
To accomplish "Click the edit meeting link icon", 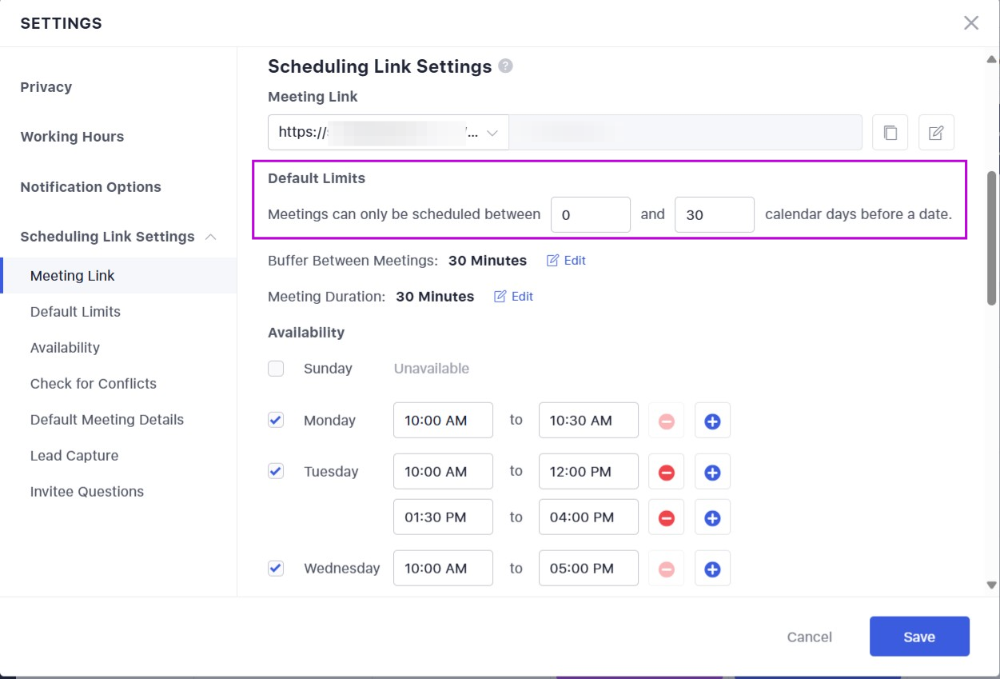I will 936,133.
